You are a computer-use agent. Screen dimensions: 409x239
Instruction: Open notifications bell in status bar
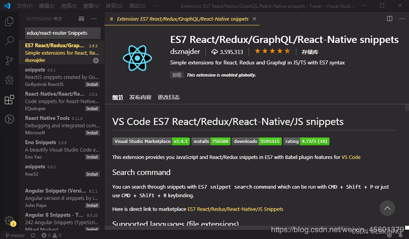(401, 236)
